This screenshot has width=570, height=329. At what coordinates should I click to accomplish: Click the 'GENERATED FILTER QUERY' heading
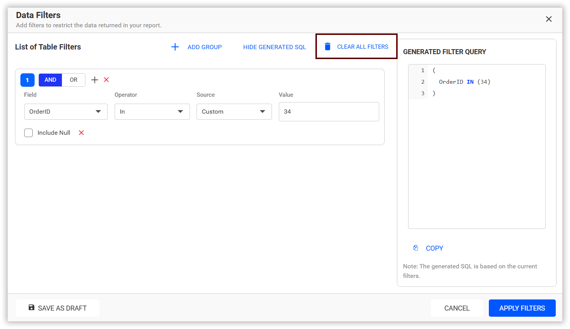pyautogui.click(x=445, y=52)
